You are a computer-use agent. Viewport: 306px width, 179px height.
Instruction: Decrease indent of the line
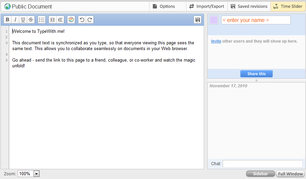pos(60,20)
